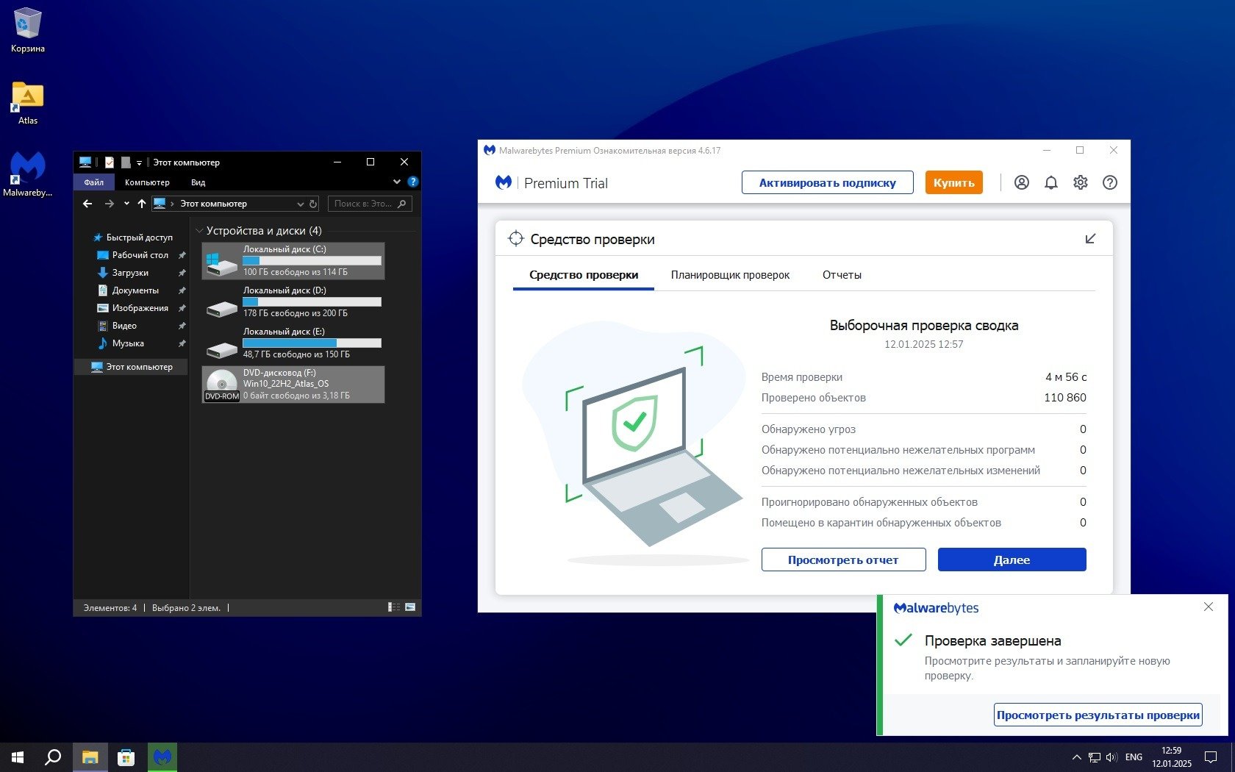
Task: Click the Malwarebytes taskbar icon
Action: coord(162,757)
